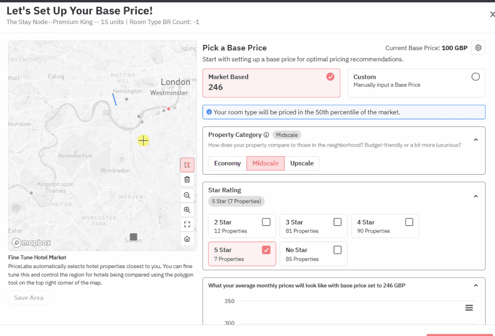495x336 pixels.
Task: Collapse the Property Category section
Action: click(476, 139)
